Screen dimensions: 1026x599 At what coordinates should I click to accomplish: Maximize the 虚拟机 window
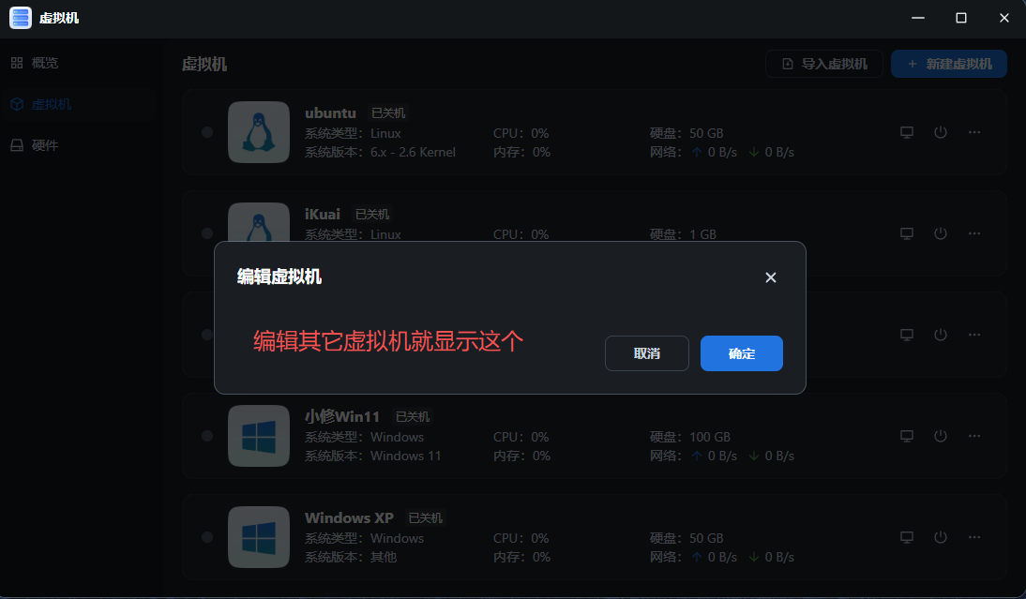point(961,18)
